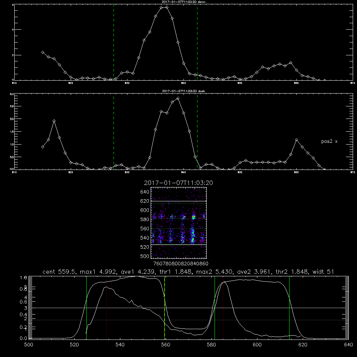357x357 pixels.
Task: Click bottom profile plot y-axis label 0.6
Action: (24, 302)
